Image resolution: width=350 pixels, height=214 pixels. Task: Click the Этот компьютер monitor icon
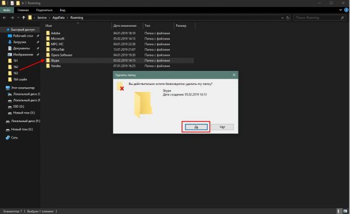point(8,88)
